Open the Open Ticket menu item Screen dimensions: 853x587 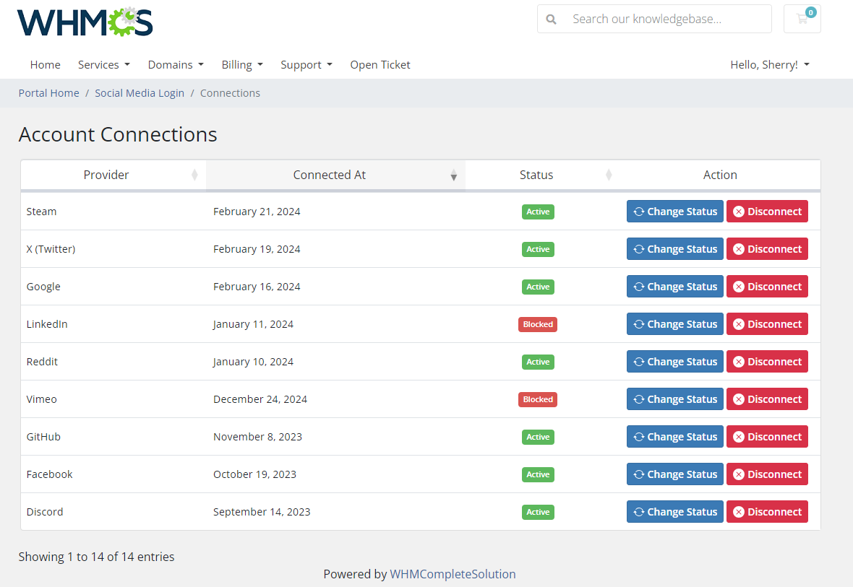point(380,65)
